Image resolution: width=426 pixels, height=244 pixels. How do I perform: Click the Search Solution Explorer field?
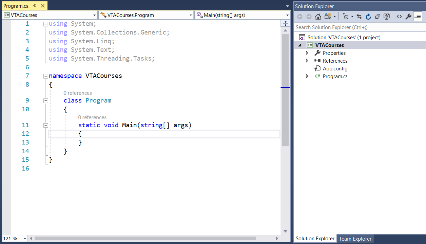click(360, 27)
